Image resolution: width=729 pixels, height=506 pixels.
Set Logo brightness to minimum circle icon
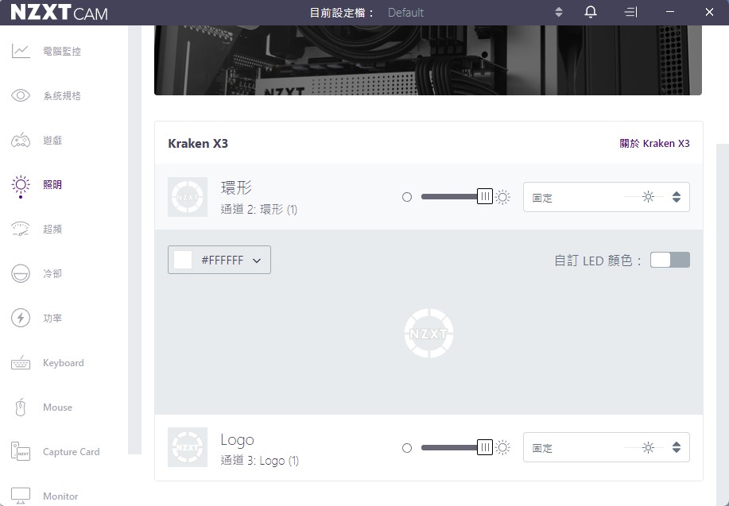point(407,448)
